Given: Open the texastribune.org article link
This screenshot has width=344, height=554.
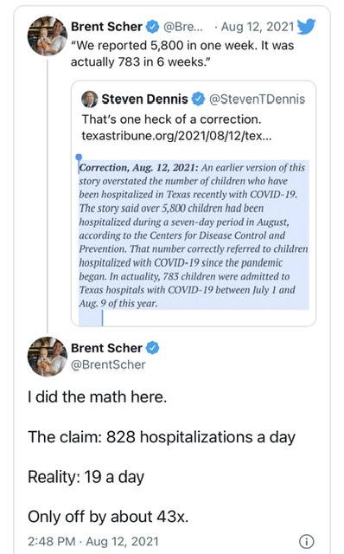Looking at the screenshot, I should (177, 136).
